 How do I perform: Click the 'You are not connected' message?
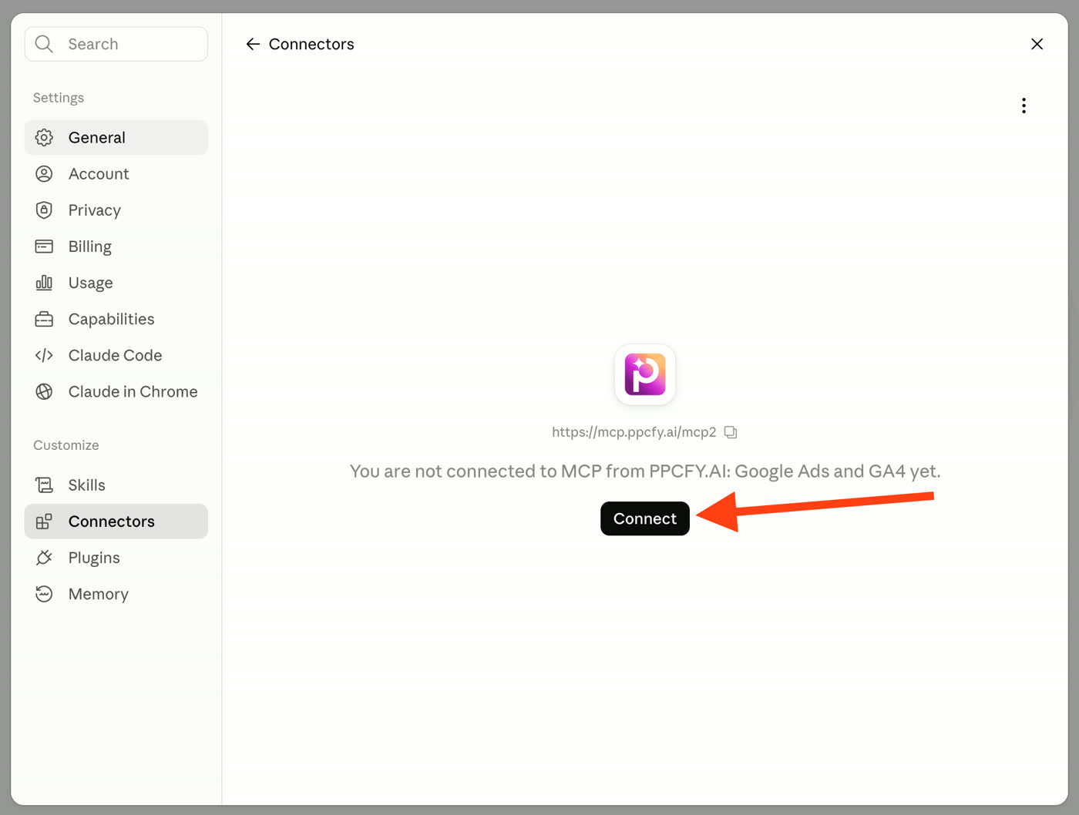tap(645, 471)
